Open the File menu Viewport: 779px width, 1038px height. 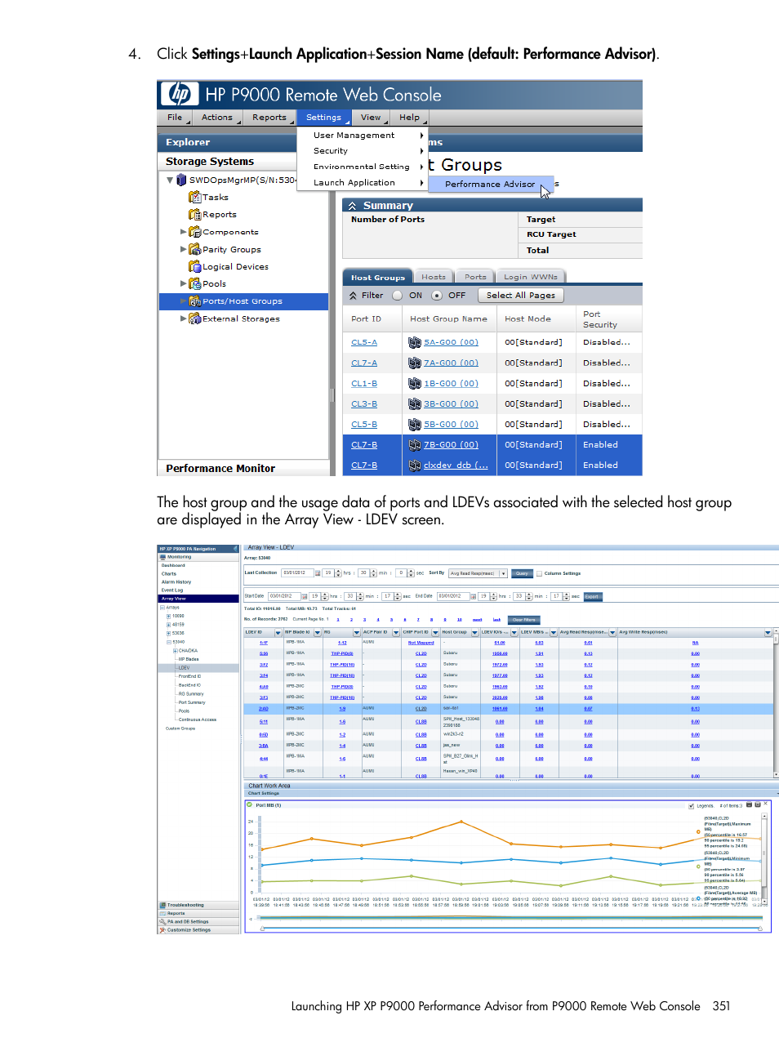pos(175,118)
